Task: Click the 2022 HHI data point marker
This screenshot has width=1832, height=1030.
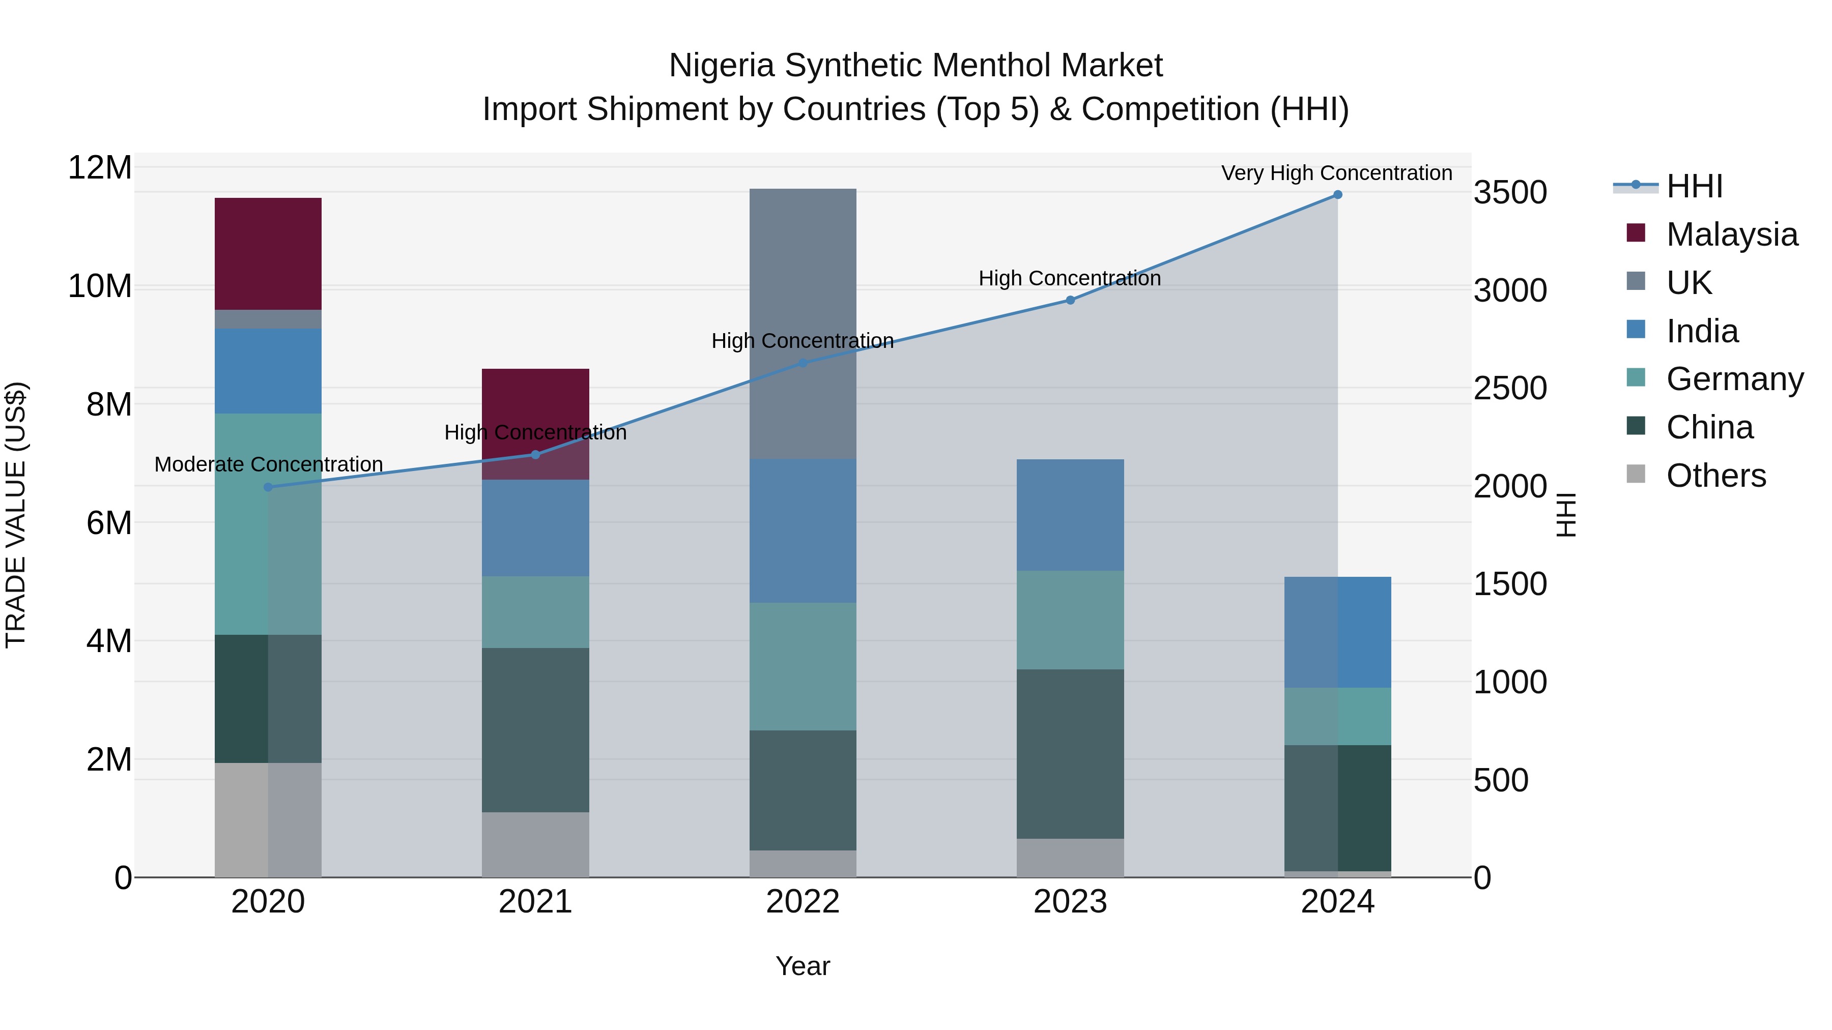Action: click(x=803, y=363)
